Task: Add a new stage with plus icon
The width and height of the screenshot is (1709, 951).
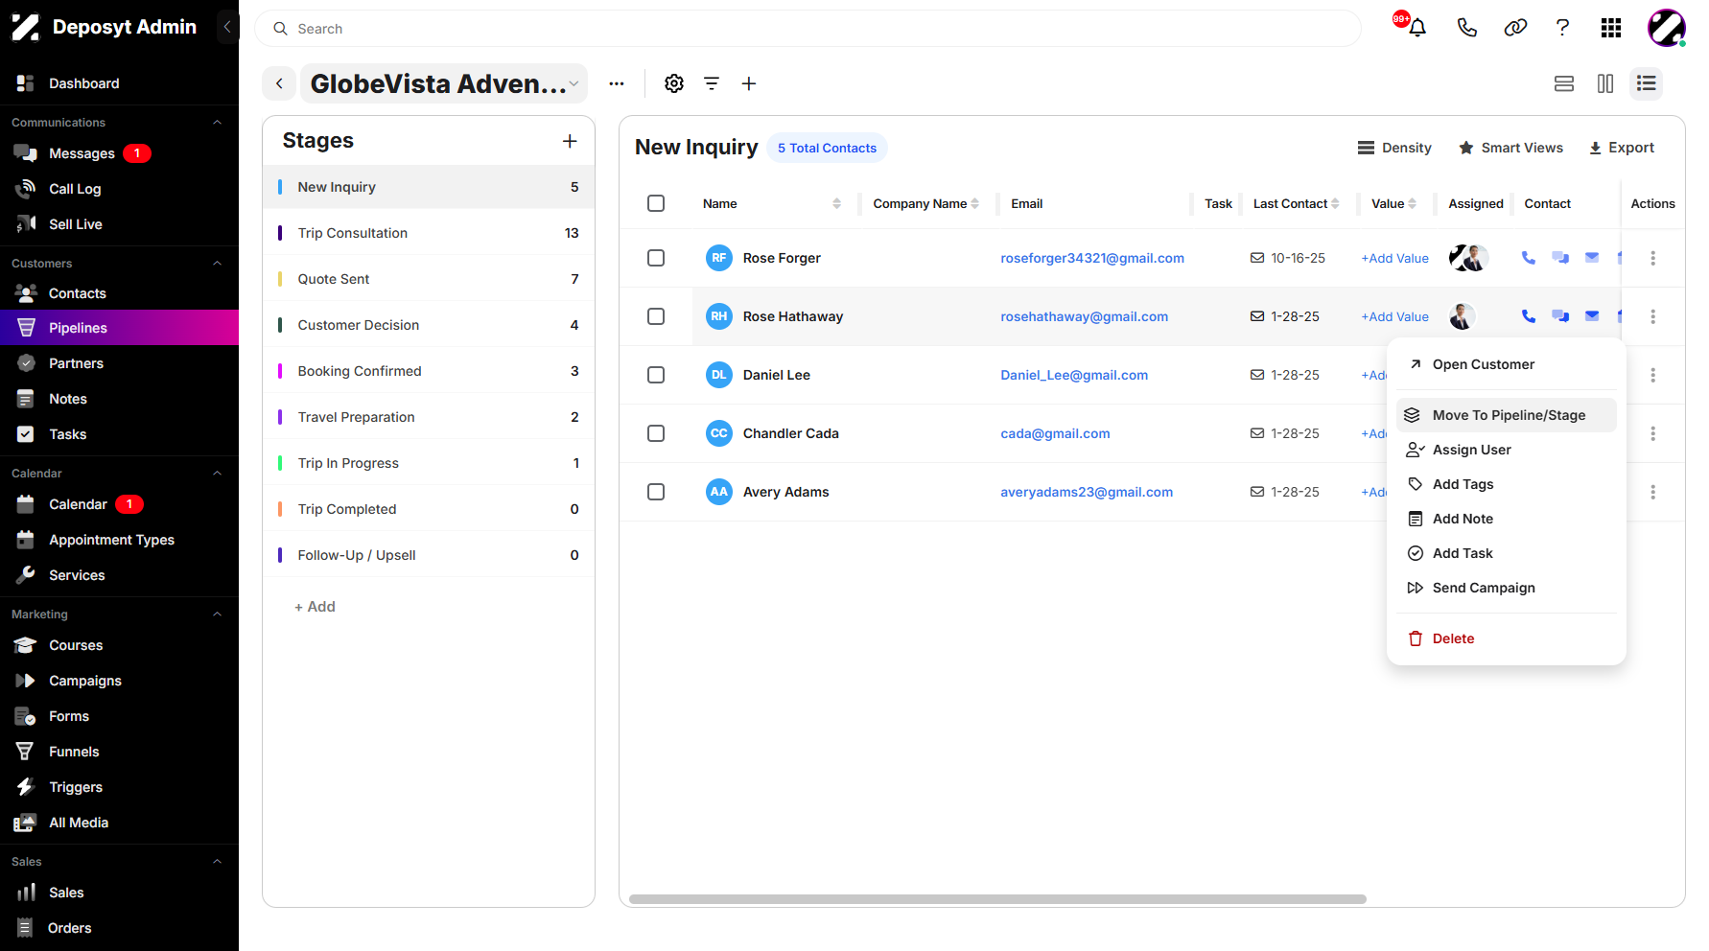Action: pos(570,141)
